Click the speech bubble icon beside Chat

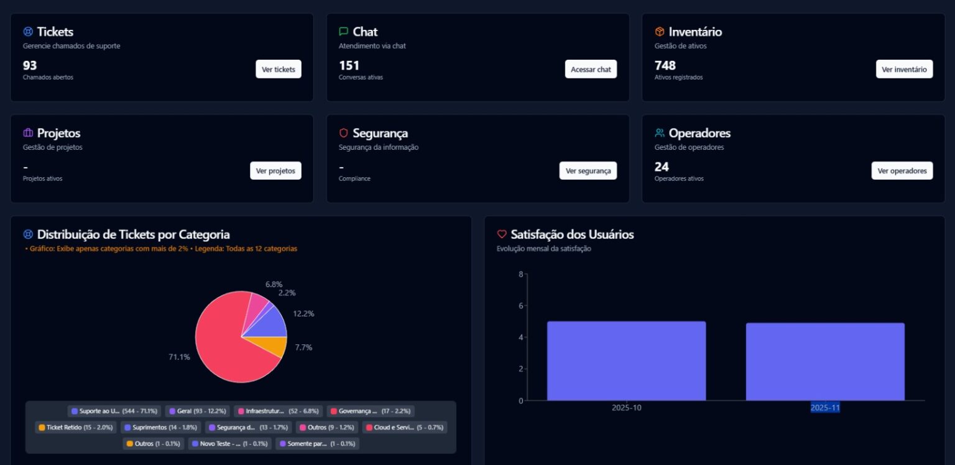[x=344, y=32]
